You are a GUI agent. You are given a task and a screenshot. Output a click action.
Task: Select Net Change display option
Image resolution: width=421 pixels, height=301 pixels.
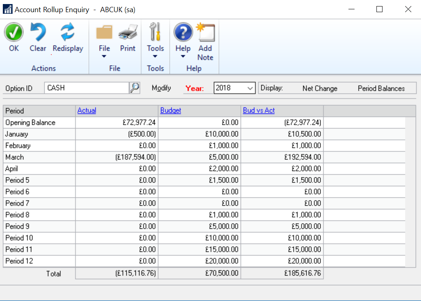point(320,88)
